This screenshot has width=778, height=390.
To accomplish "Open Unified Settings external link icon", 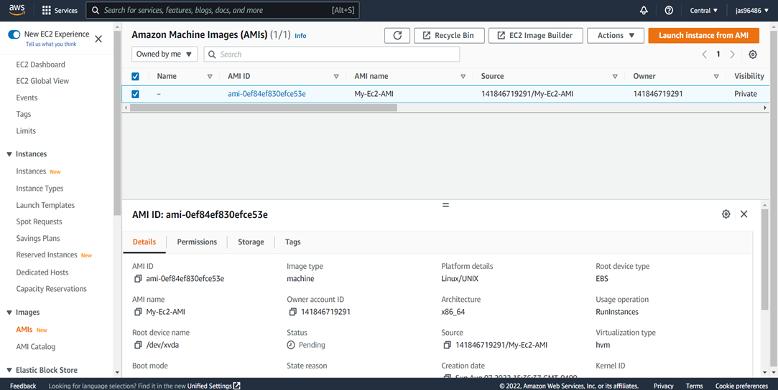I will tap(237, 386).
